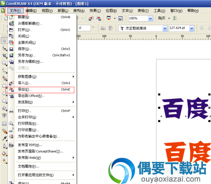
Task: Choose 从模板新建 New from Template
Action: [42, 24]
